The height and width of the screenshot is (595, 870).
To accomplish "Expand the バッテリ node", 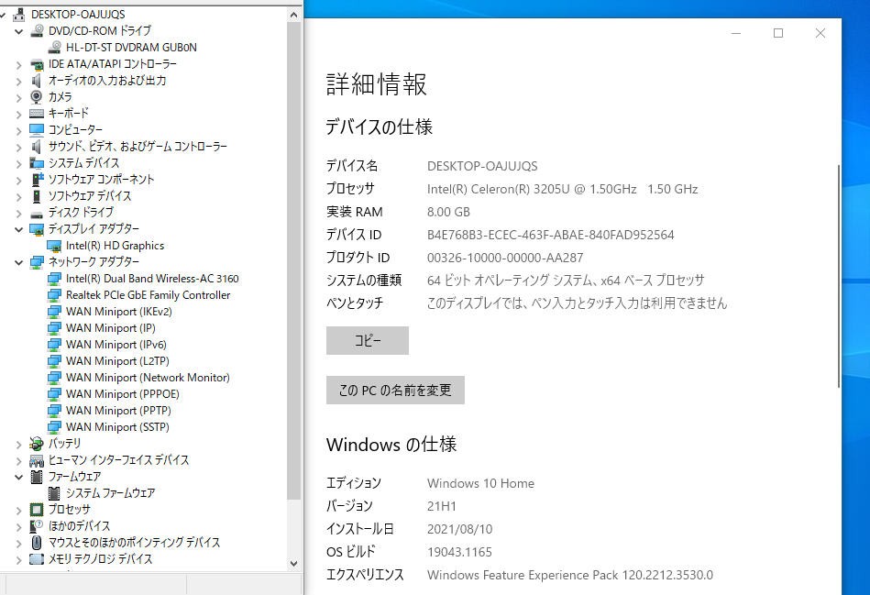I will pyautogui.click(x=19, y=444).
